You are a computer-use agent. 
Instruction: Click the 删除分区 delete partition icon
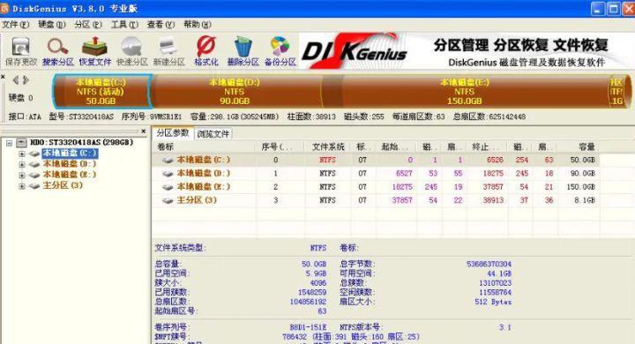coord(243,51)
